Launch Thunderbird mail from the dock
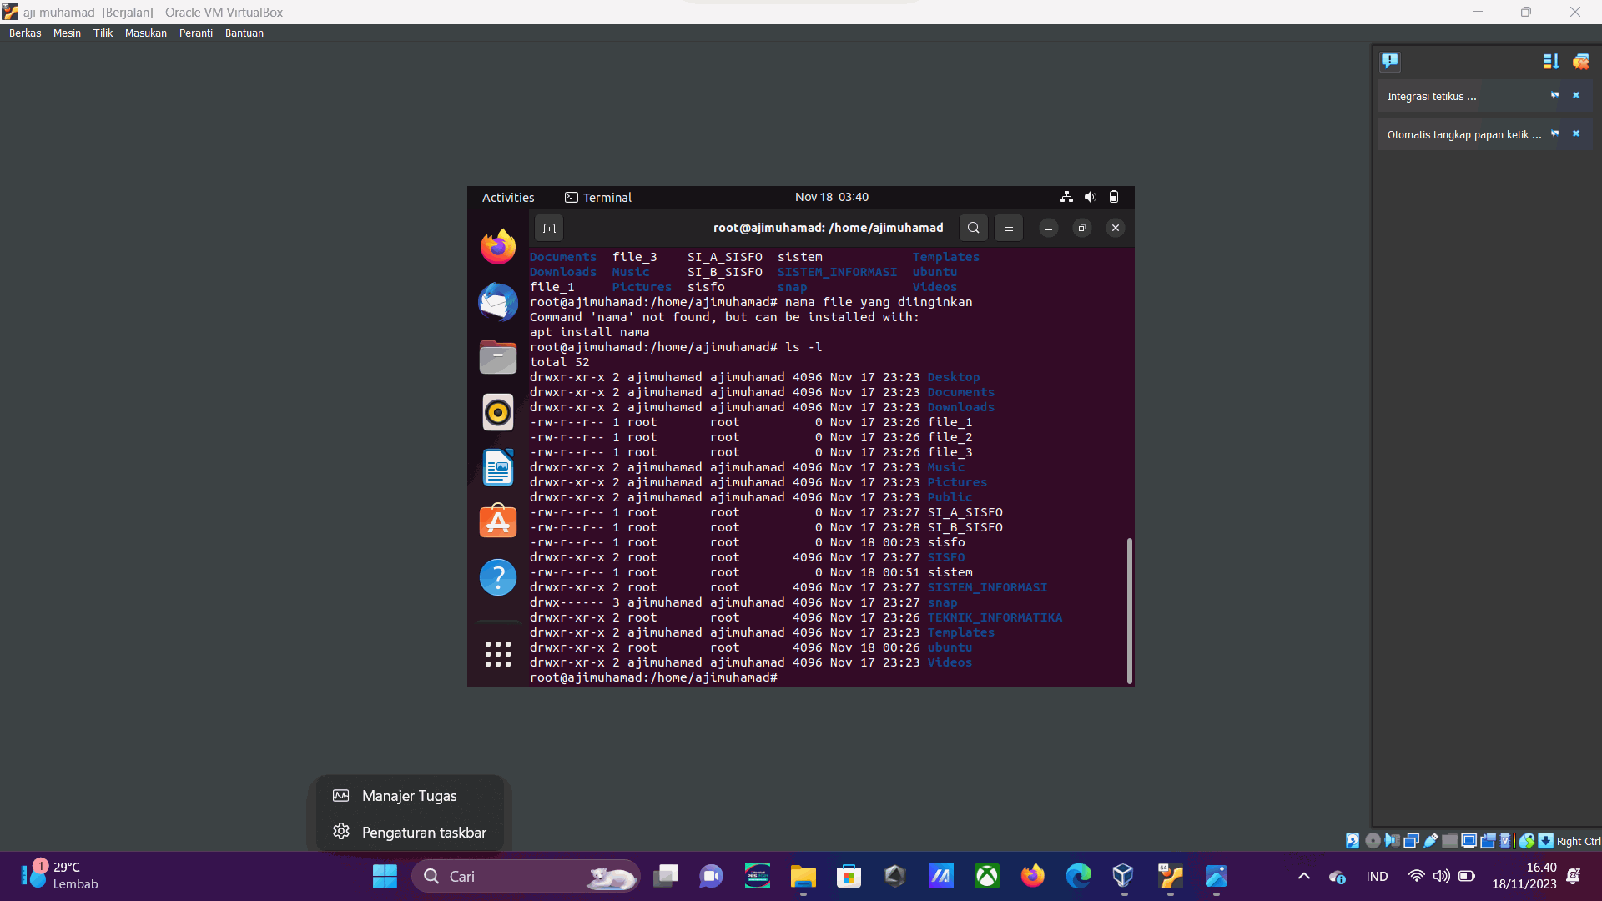The image size is (1602, 901). tap(498, 301)
